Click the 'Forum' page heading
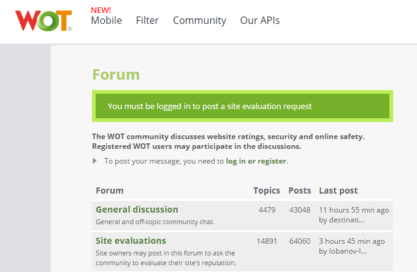 tap(116, 75)
